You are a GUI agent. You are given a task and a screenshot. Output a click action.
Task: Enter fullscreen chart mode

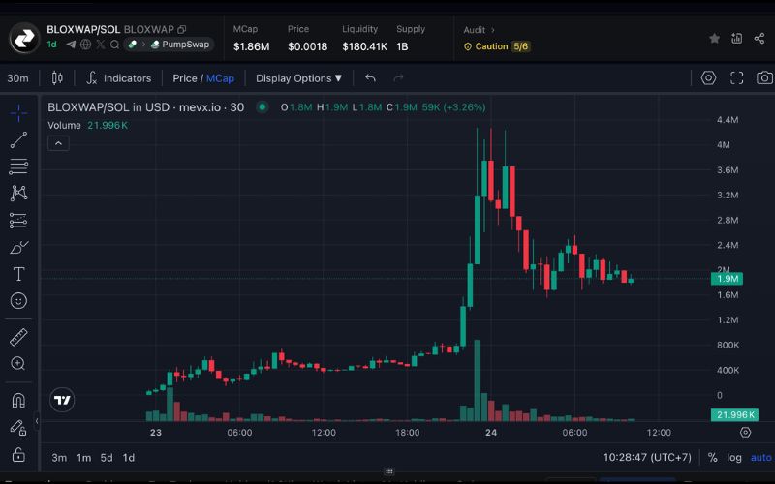point(736,78)
